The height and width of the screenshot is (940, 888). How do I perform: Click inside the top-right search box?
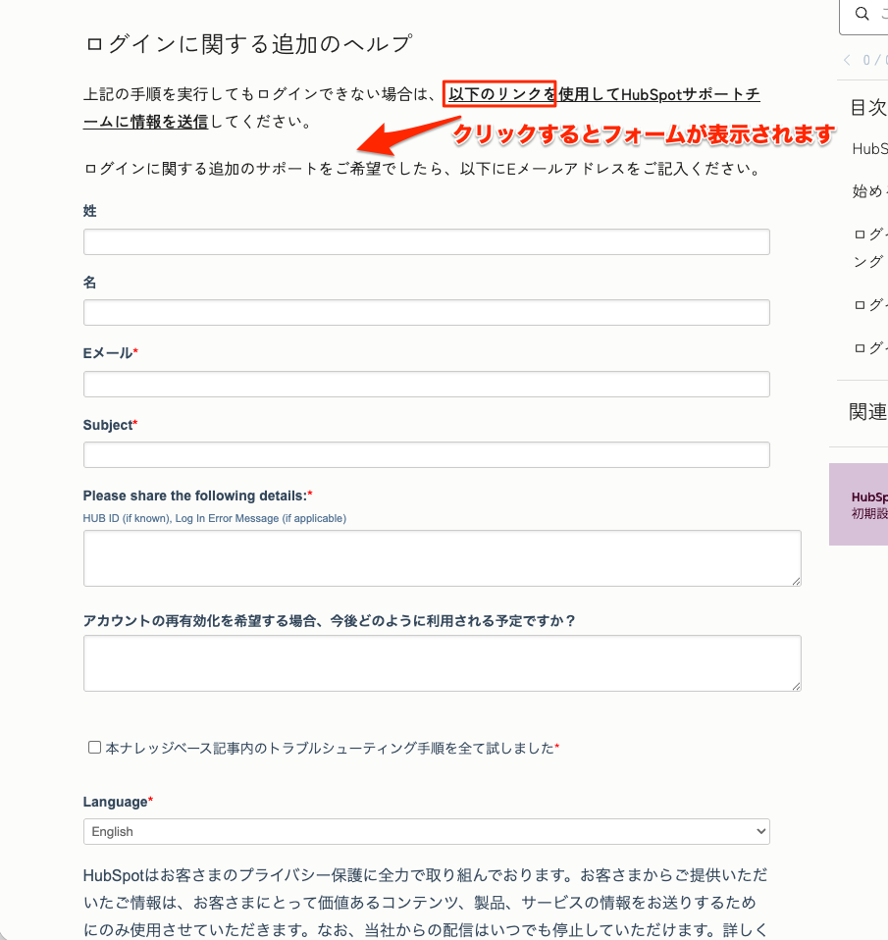click(880, 14)
